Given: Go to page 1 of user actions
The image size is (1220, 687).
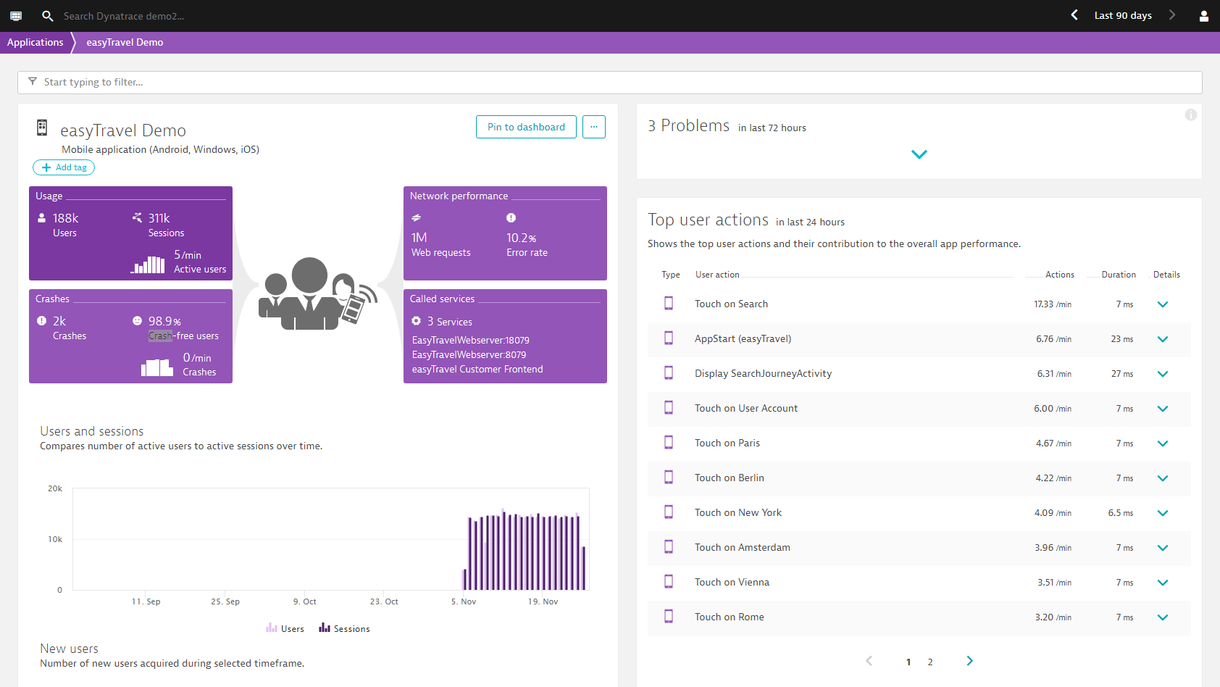Looking at the screenshot, I should [908, 662].
